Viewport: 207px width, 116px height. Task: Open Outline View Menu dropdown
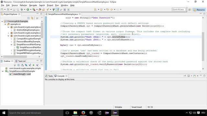tap(42, 65)
